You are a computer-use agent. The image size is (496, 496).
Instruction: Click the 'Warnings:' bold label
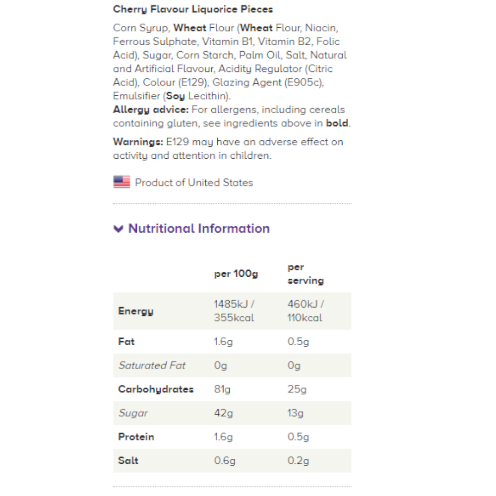pyautogui.click(x=138, y=142)
